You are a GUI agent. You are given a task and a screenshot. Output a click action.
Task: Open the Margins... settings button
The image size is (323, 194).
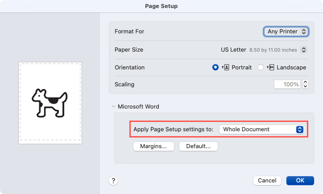coord(153,146)
